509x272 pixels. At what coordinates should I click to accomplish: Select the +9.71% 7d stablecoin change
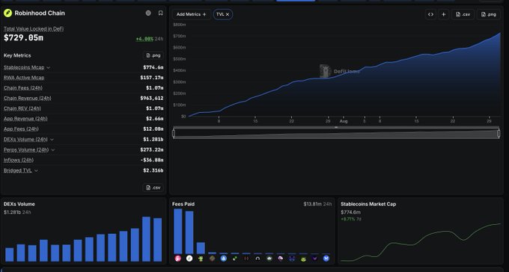tap(351, 219)
